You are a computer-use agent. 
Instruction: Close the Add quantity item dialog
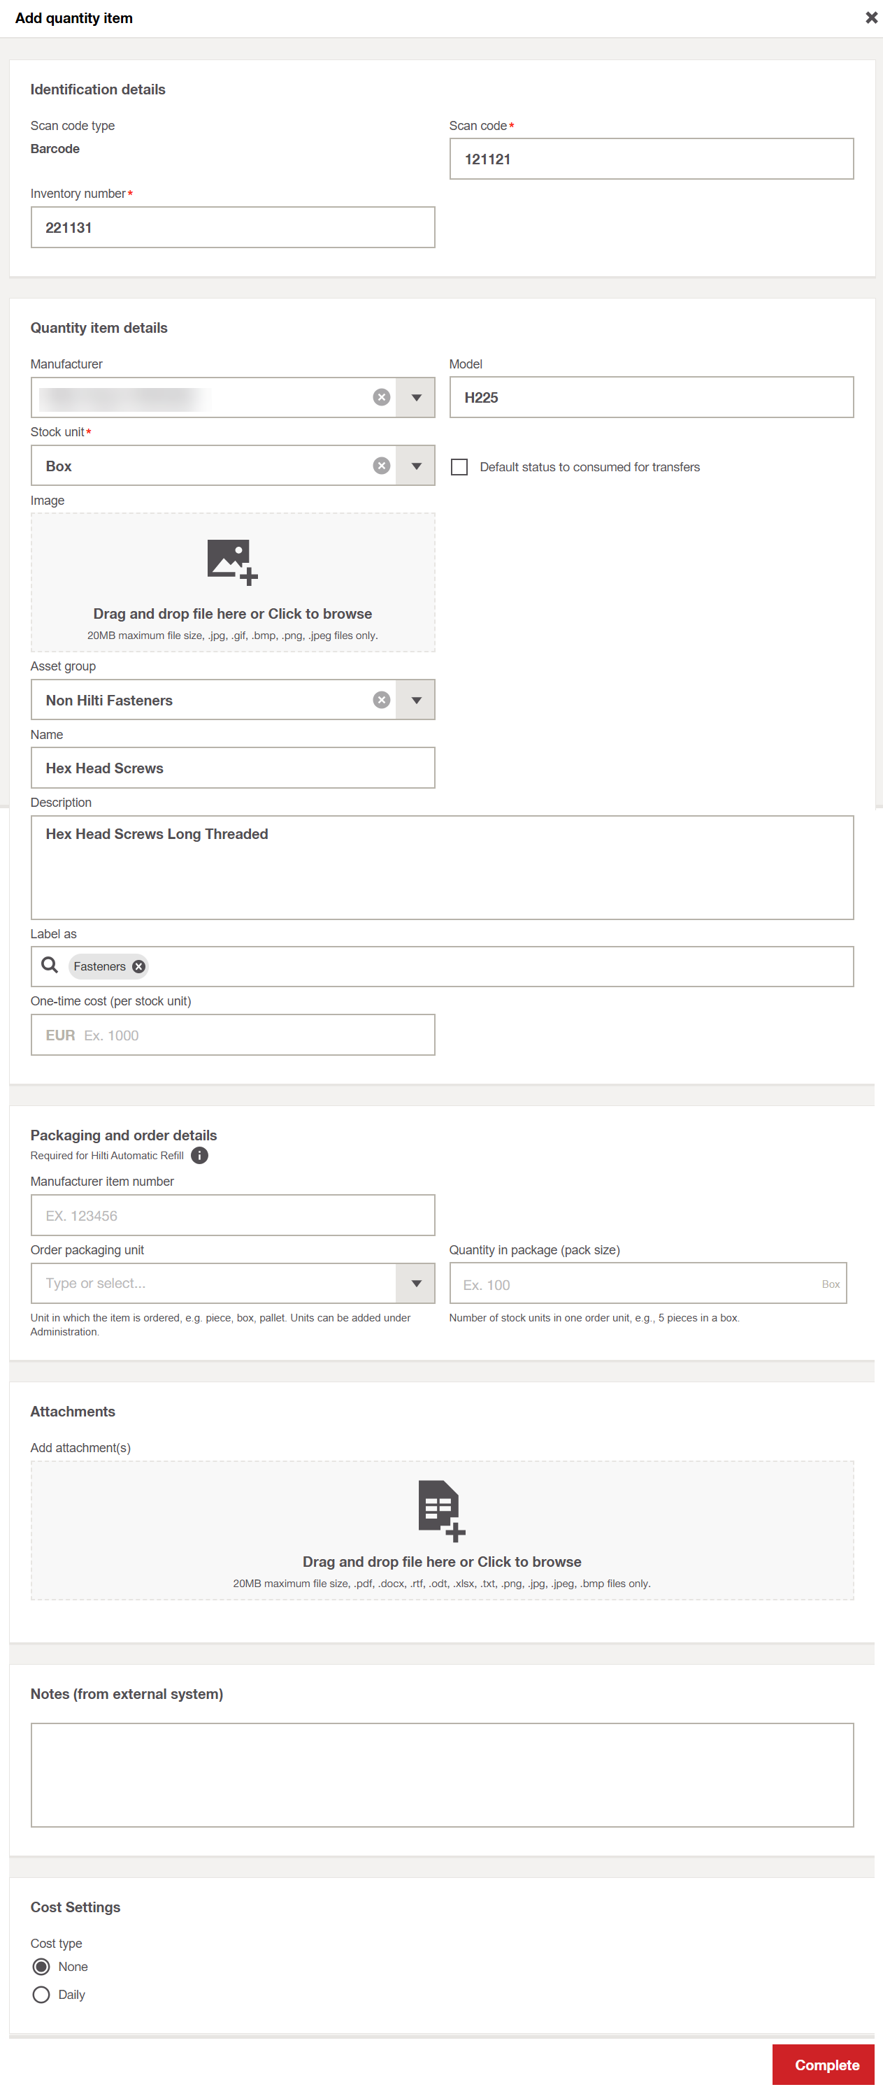pos(871,17)
